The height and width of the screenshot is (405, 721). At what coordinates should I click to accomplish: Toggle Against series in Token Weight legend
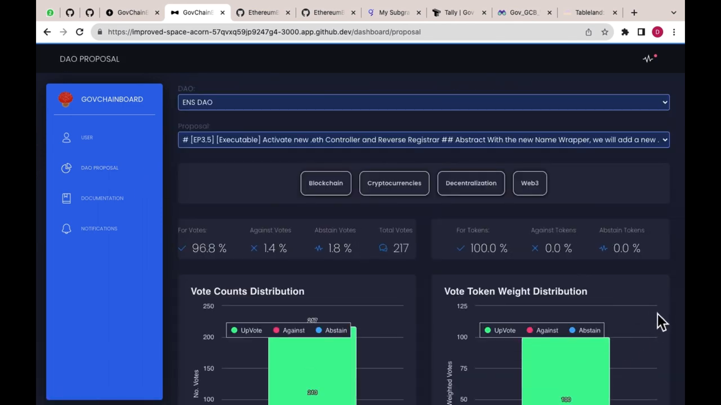pyautogui.click(x=542, y=330)
